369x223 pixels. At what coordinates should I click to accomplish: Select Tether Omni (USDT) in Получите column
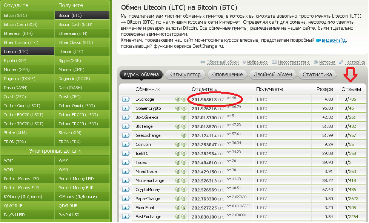[x=82, y=106]
